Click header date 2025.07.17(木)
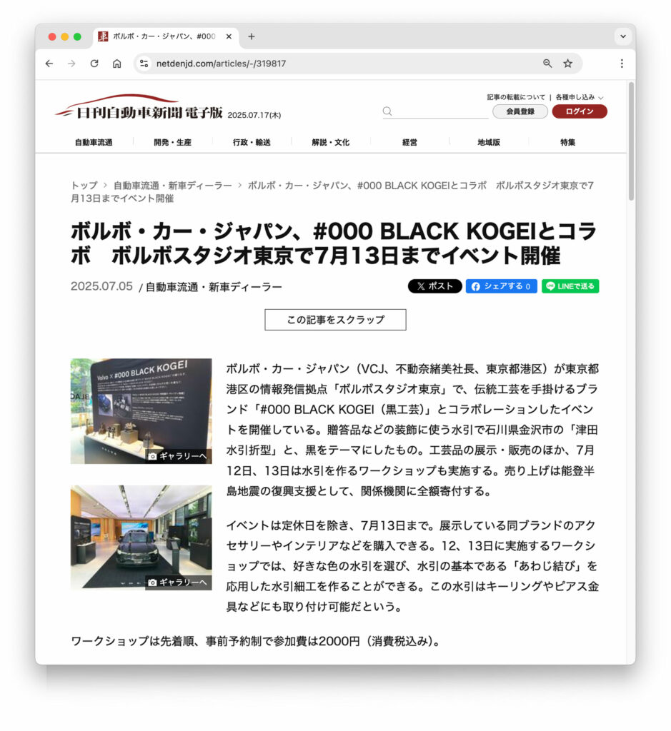The image size is (671, 731). [254, 115]
